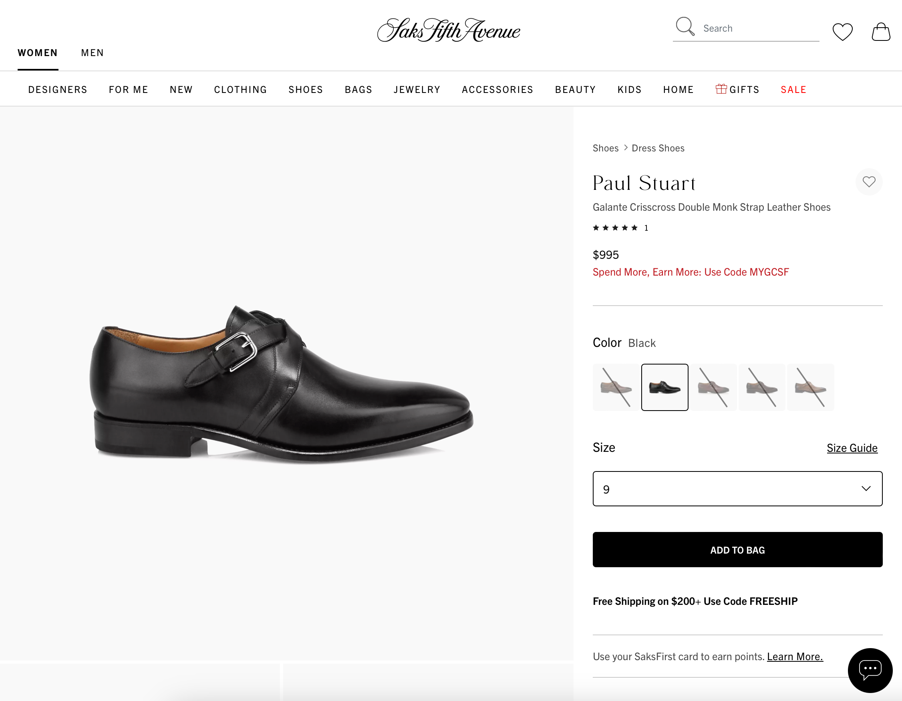Open the search magnifier icon
This screenshot has width=902, height=701.
(685, 26)
